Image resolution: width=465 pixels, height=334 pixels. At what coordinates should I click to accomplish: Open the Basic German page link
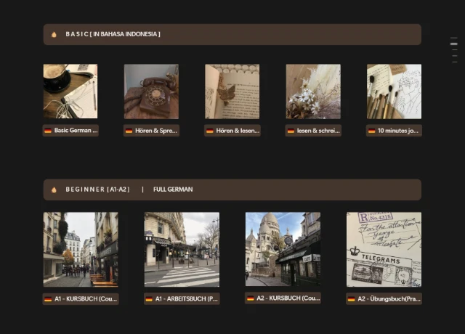(76, 131)
